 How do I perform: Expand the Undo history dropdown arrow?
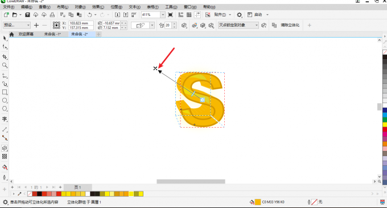coord(95,15)
